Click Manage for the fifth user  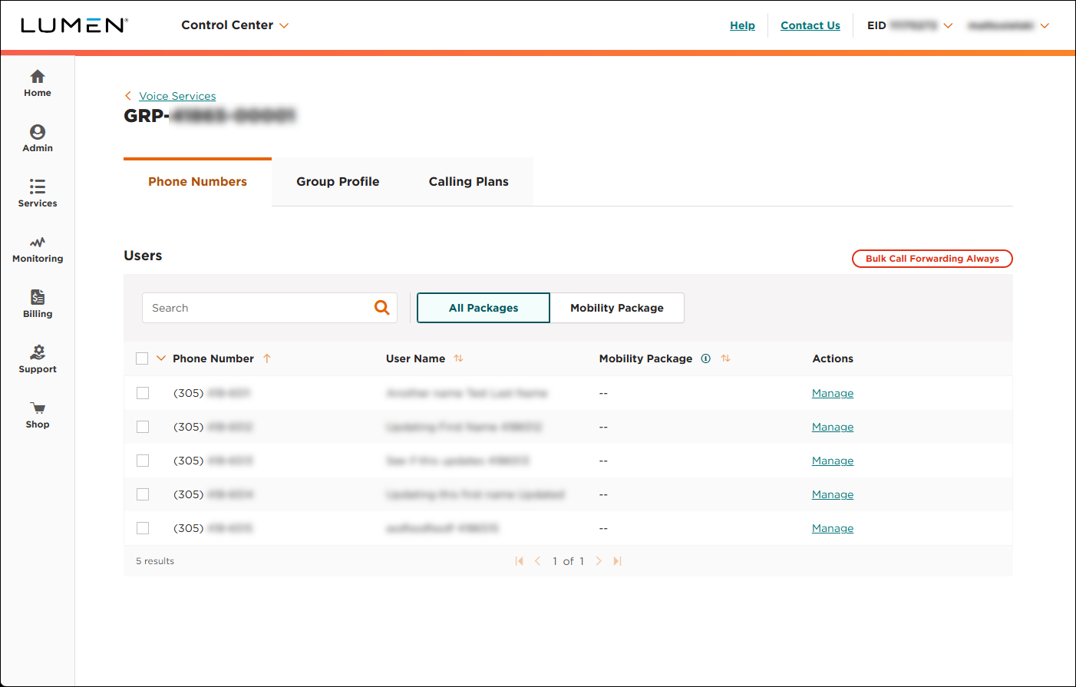[x=833, y=528]
